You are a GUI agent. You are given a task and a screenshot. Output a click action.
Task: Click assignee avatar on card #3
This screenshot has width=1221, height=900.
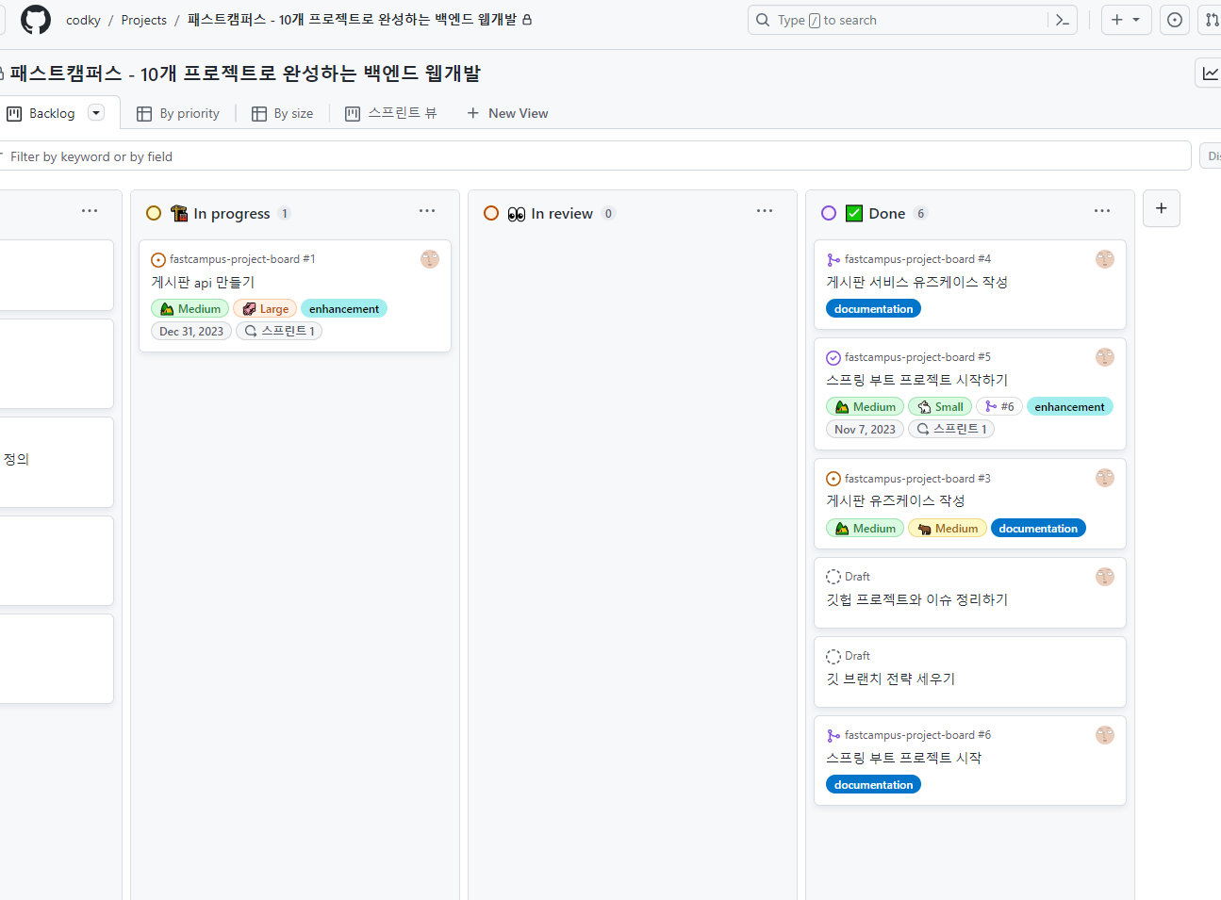coord(1105,478)
